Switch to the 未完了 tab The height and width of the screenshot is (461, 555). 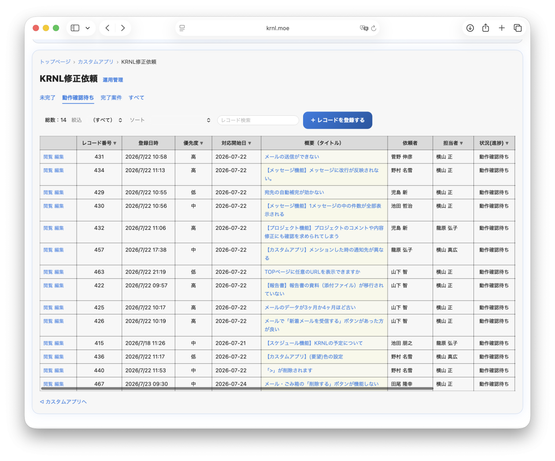[48, 98]
